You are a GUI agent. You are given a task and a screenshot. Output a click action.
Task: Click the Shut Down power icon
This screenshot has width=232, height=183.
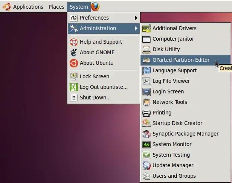point(73,98)
